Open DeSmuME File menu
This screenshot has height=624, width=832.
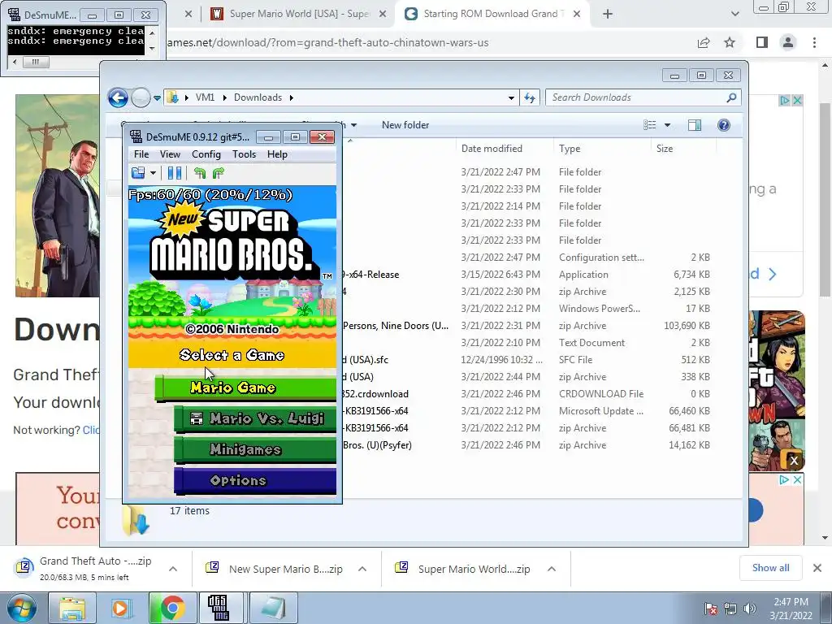(141, 154)
